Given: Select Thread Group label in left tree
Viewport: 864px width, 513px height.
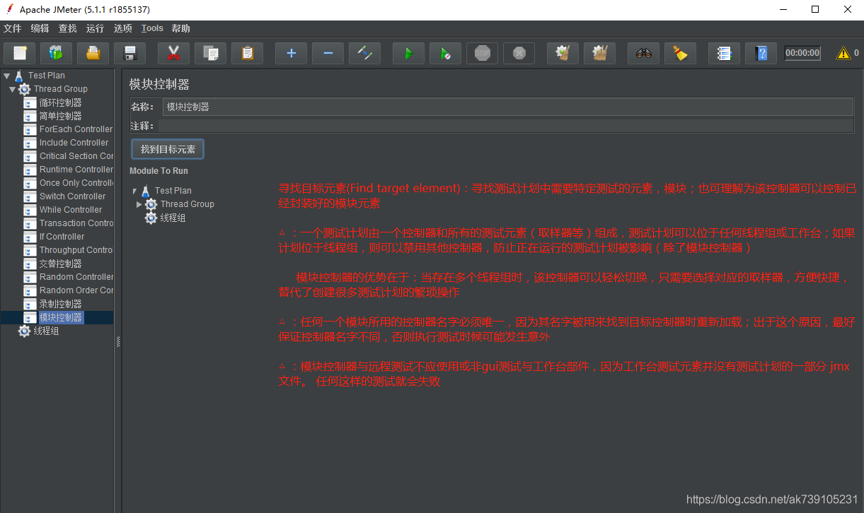Looking at the screenshot, I should click(x=61, y=89).
